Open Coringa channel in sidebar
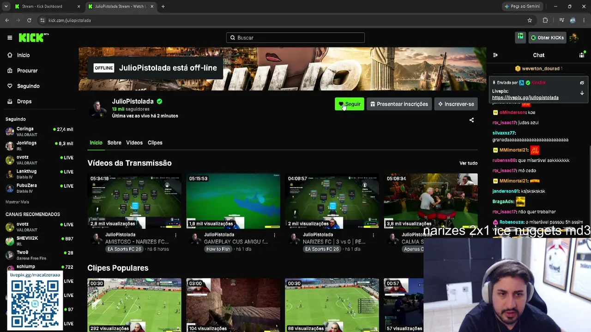The height and width of the screenshot is (332, 591). pyautogui.click(x=39, y=131)
